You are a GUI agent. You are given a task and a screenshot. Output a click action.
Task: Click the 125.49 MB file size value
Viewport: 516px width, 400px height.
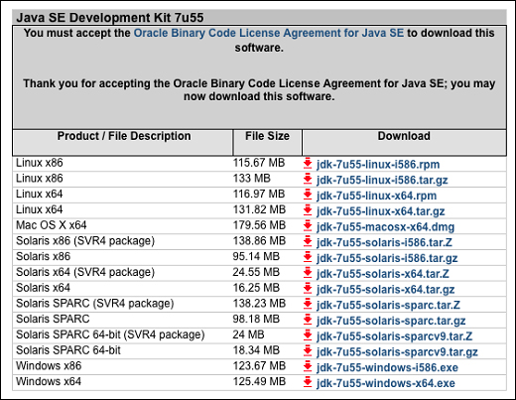(259, 381)
